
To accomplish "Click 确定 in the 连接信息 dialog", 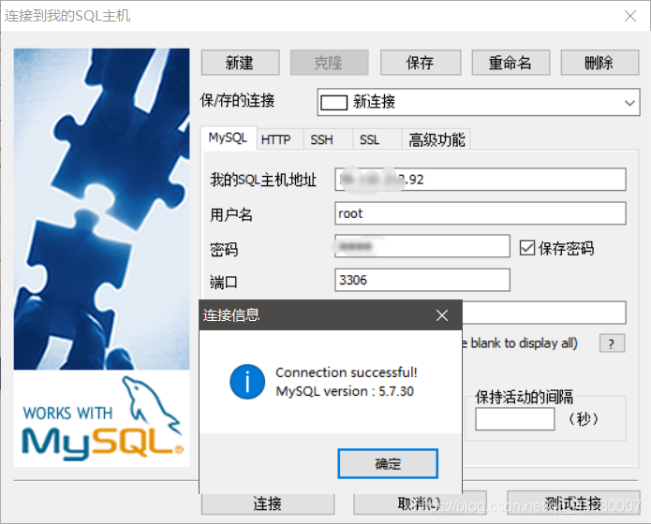I will (x=388, y=464).
